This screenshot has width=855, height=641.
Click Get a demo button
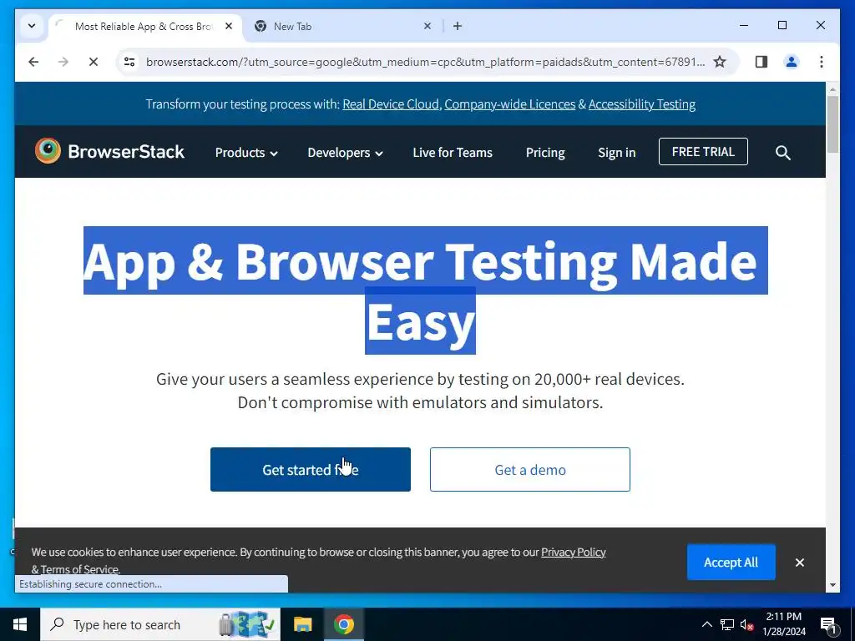coord(529,469)
